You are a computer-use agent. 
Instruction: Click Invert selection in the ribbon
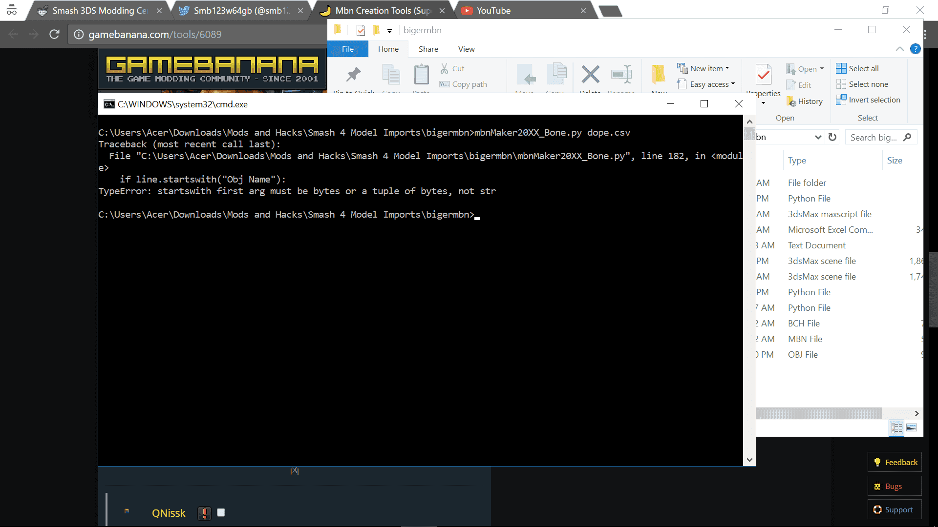868,100
